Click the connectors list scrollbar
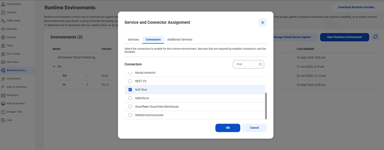 click(x=266, y=106)
